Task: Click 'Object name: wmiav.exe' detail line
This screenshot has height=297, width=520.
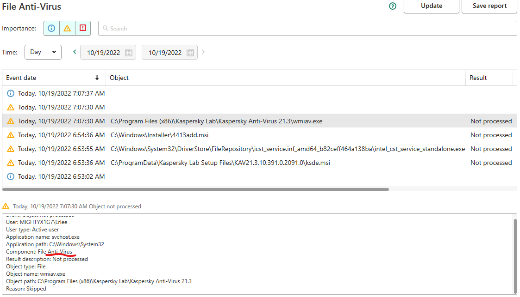Action: pyautogui.click(x=36, y=274)
